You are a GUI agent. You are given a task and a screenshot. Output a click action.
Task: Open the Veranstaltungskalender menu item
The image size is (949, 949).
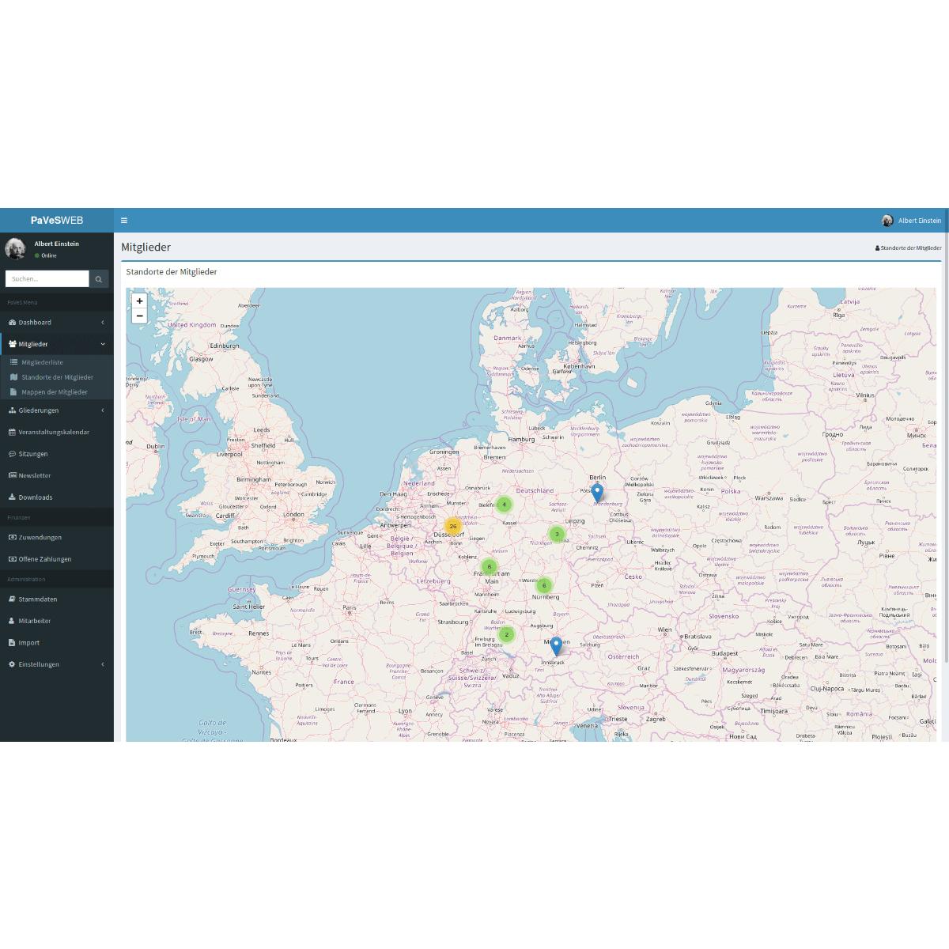(x=57, y=432)
